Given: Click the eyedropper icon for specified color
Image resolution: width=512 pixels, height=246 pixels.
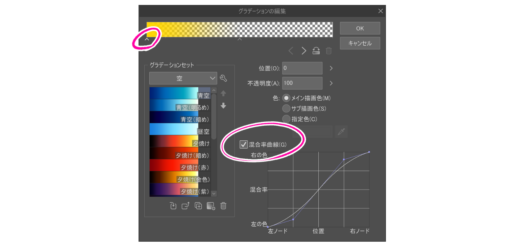Looking at the screenshot, I should (341, 132).
